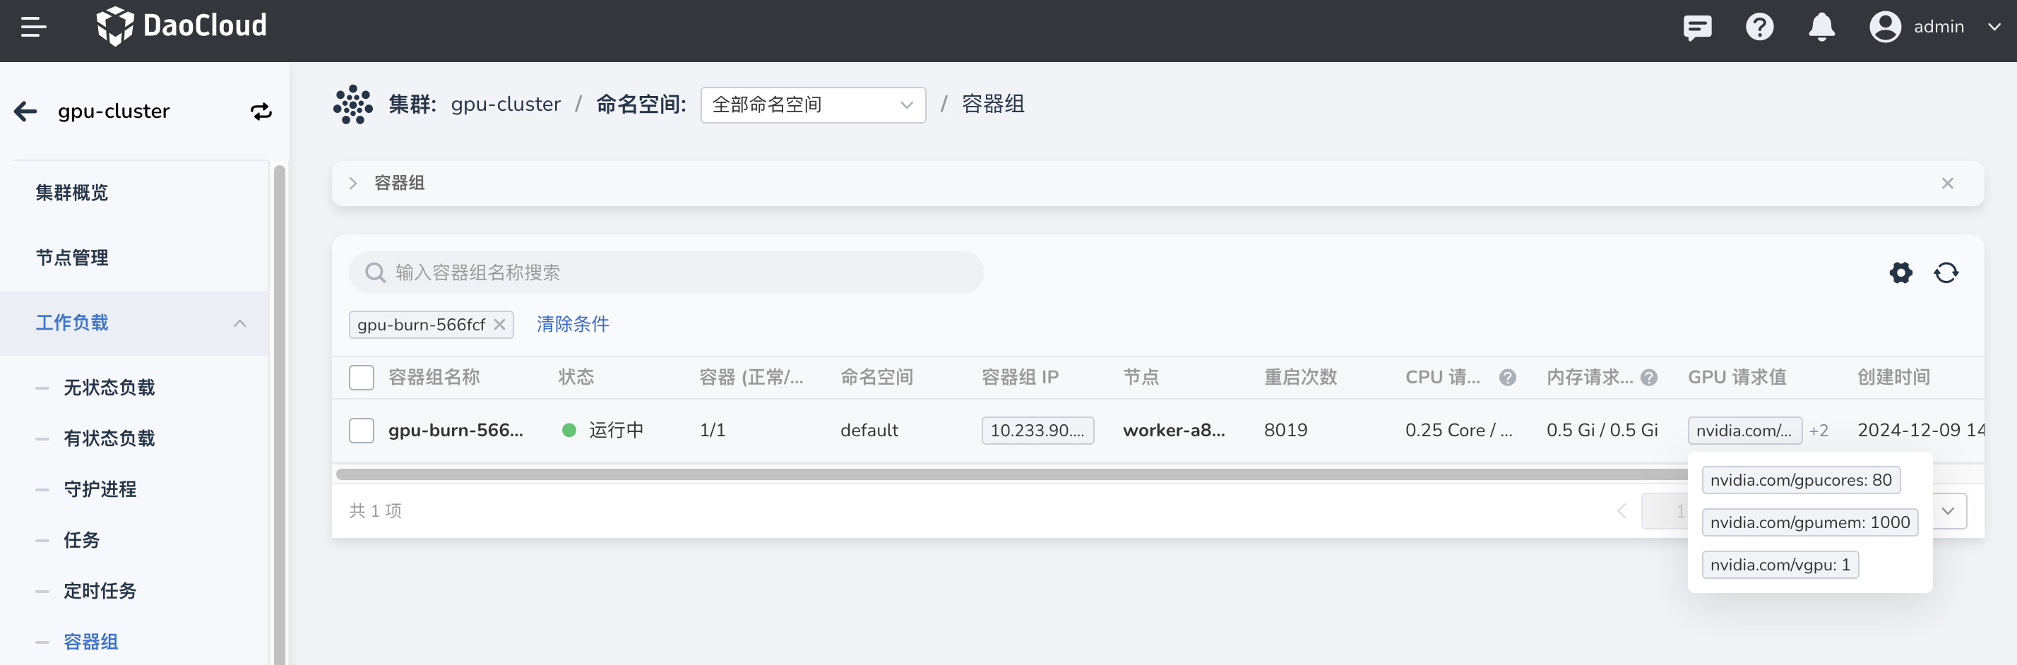2017x665 pixels.
Task: Expand the 容器组 info banner
Action: (353, 183)
